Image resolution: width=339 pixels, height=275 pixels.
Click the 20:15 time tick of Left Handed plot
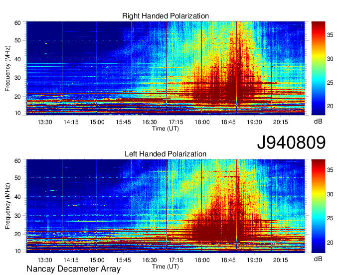(280, 260)
